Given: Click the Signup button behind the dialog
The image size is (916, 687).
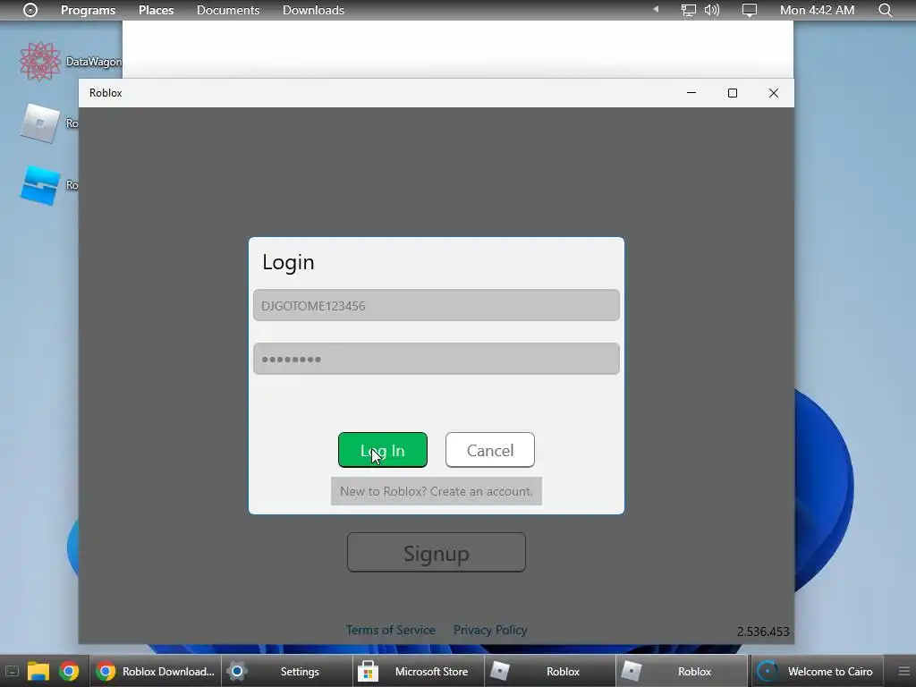Looking at the screenshot, I should pos(437,553).
